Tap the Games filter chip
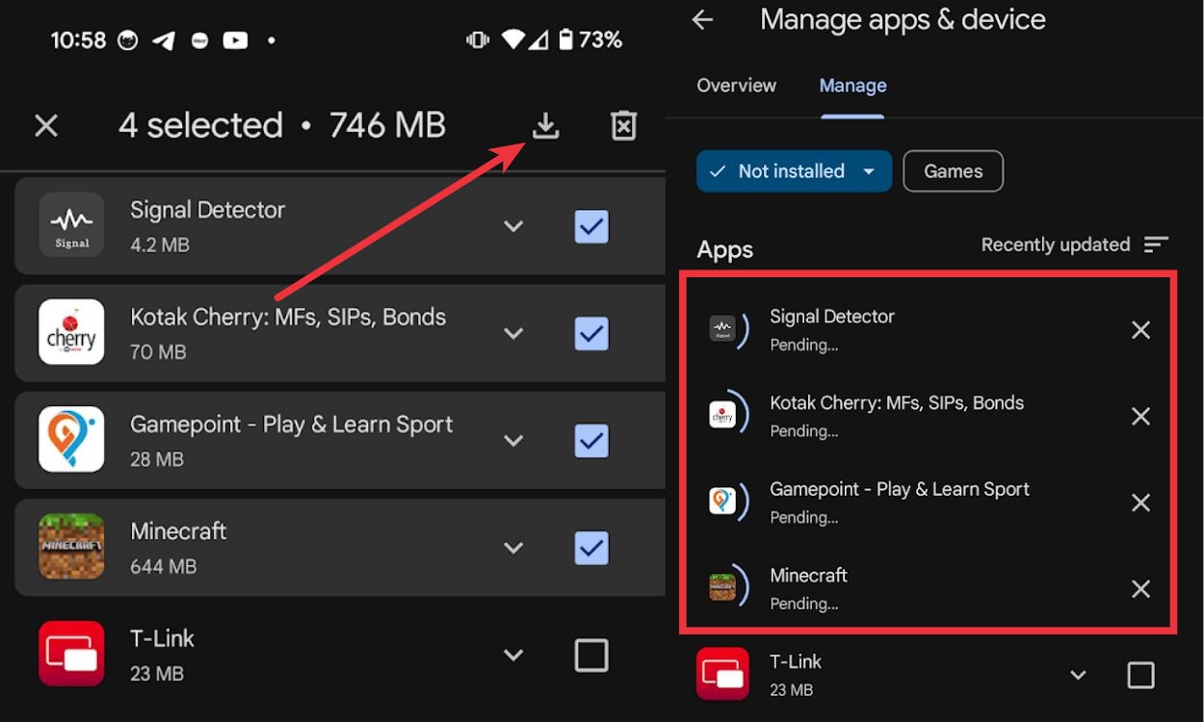1204x722 pixels. pyautogui.click(x=953, y=170)
